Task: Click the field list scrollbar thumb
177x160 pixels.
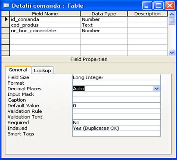Action: (172, 21)
